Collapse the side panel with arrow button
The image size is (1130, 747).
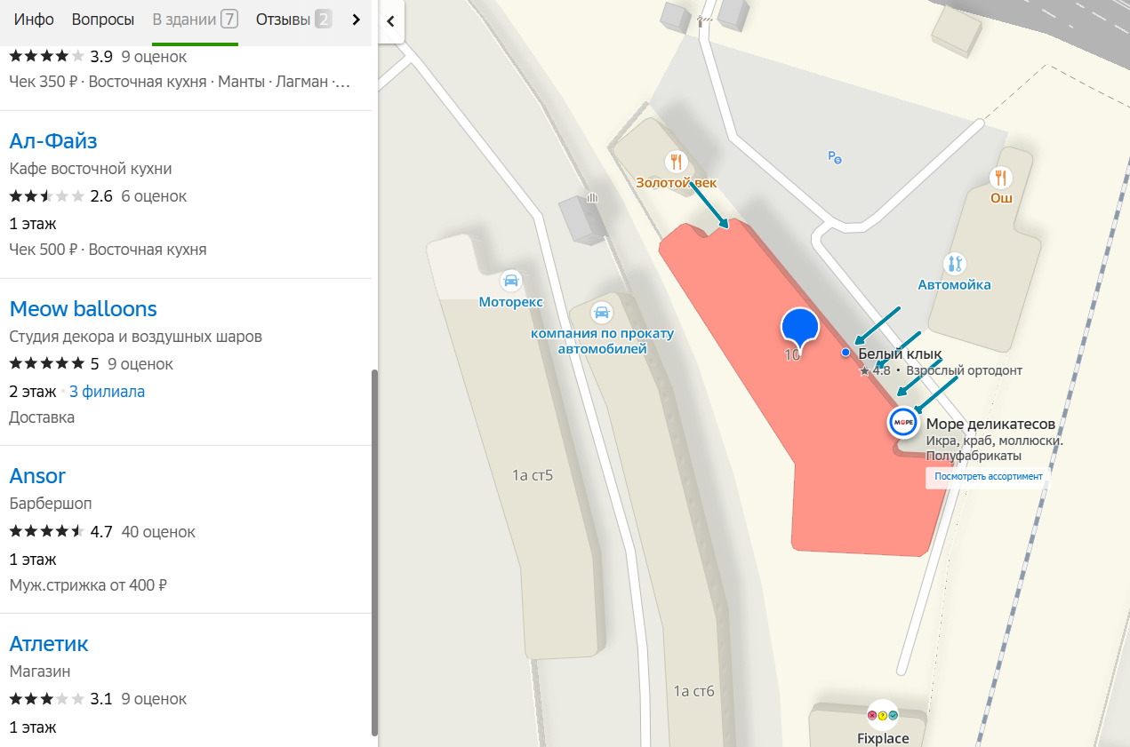pyautogui.click(x=391, y=21)
